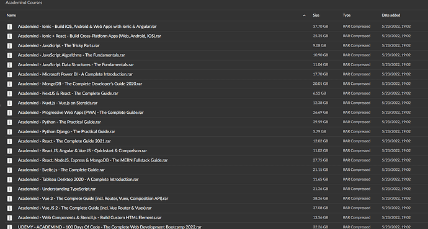Click the 13.56 GB size value

(x=321, y=217)
